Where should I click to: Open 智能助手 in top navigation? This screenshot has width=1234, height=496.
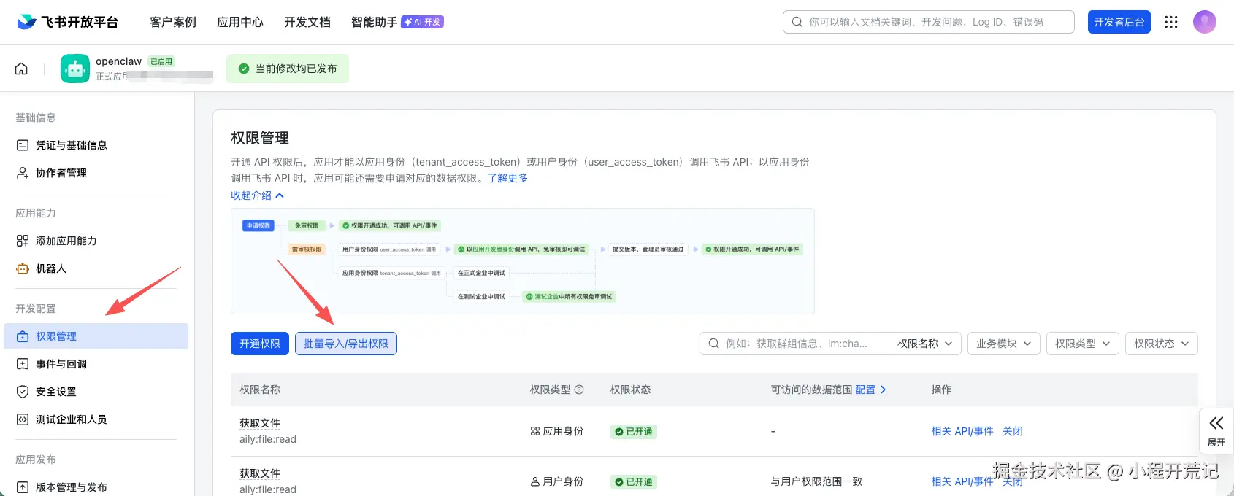click(375, 22)
